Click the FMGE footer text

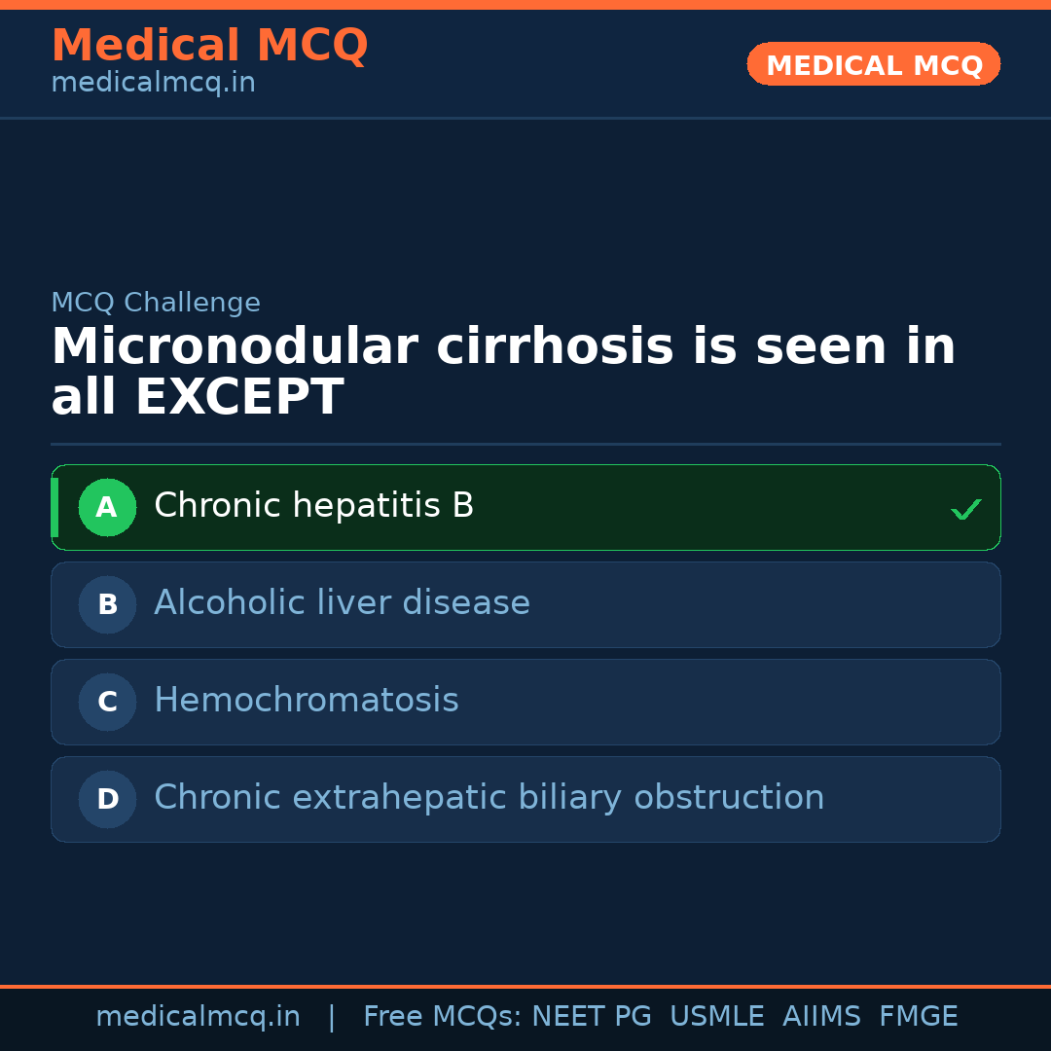click(918, 1017)
